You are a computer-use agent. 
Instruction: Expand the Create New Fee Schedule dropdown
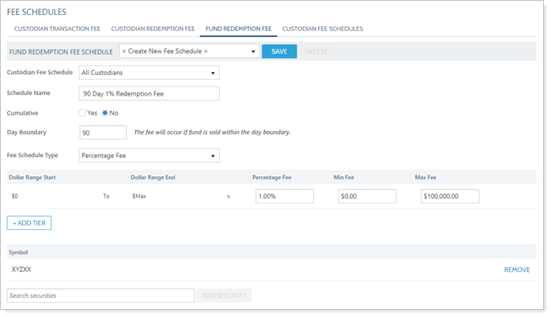click(x=189, y=51)
